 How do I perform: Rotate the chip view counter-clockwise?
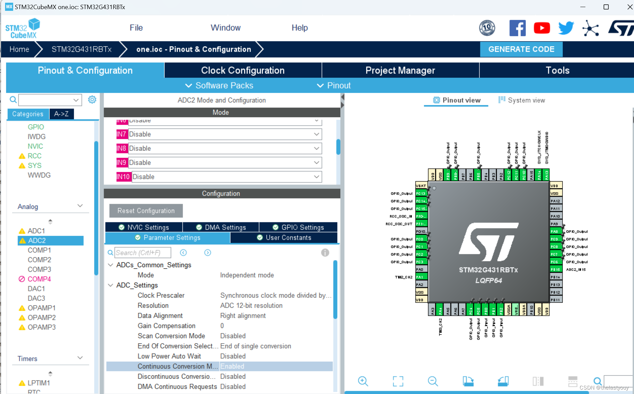[503, 381]
